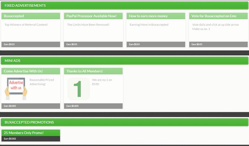Click Earn $0.01 bar under Vote for Buxaccepted ad
Viewport: 249px width, 146px height.
click(x=218, y=44)
